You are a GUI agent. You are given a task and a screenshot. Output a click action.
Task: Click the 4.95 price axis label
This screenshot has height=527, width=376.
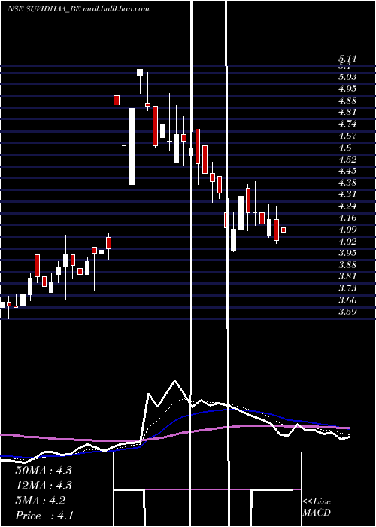(347, 88)
